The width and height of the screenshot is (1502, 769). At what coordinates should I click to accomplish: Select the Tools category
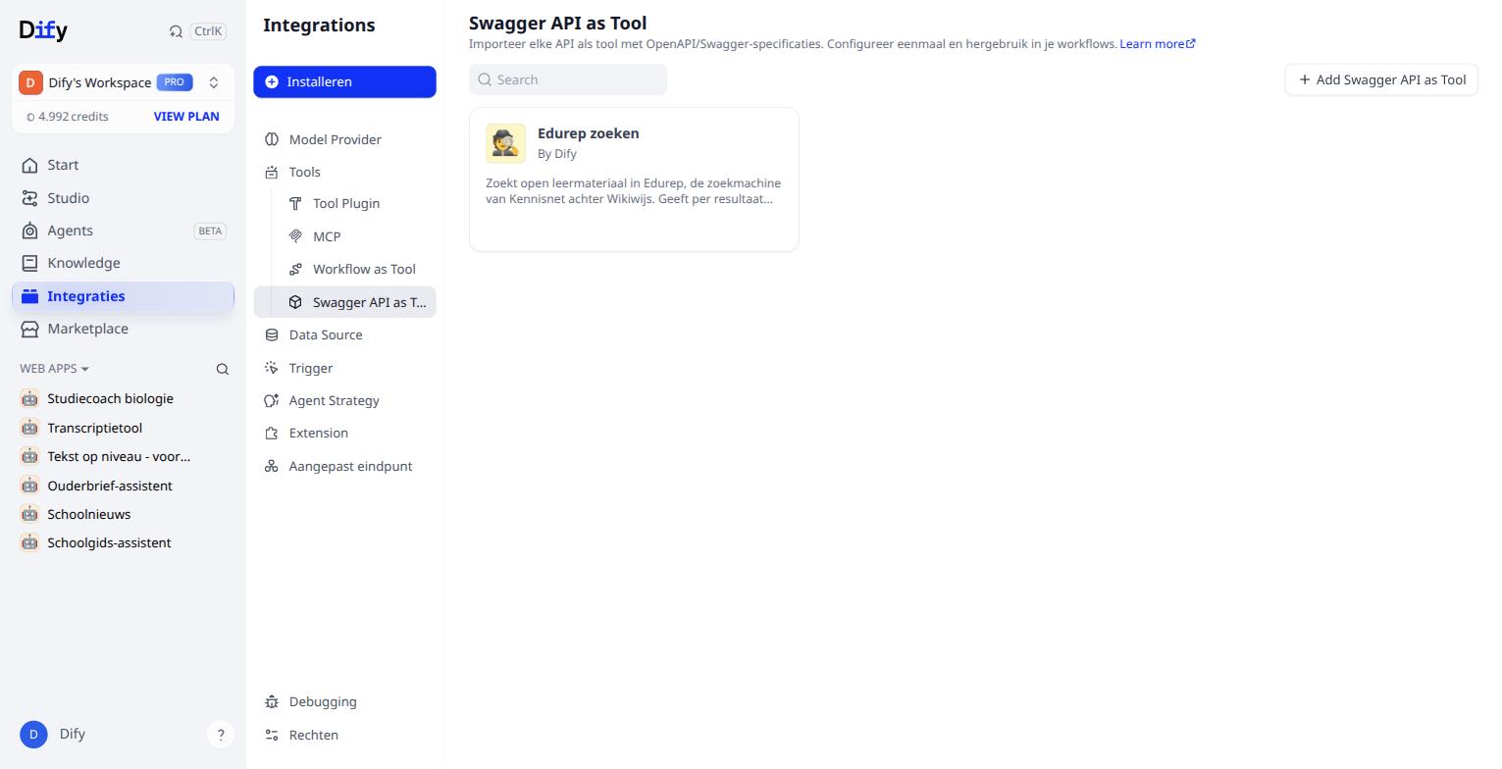344,172
